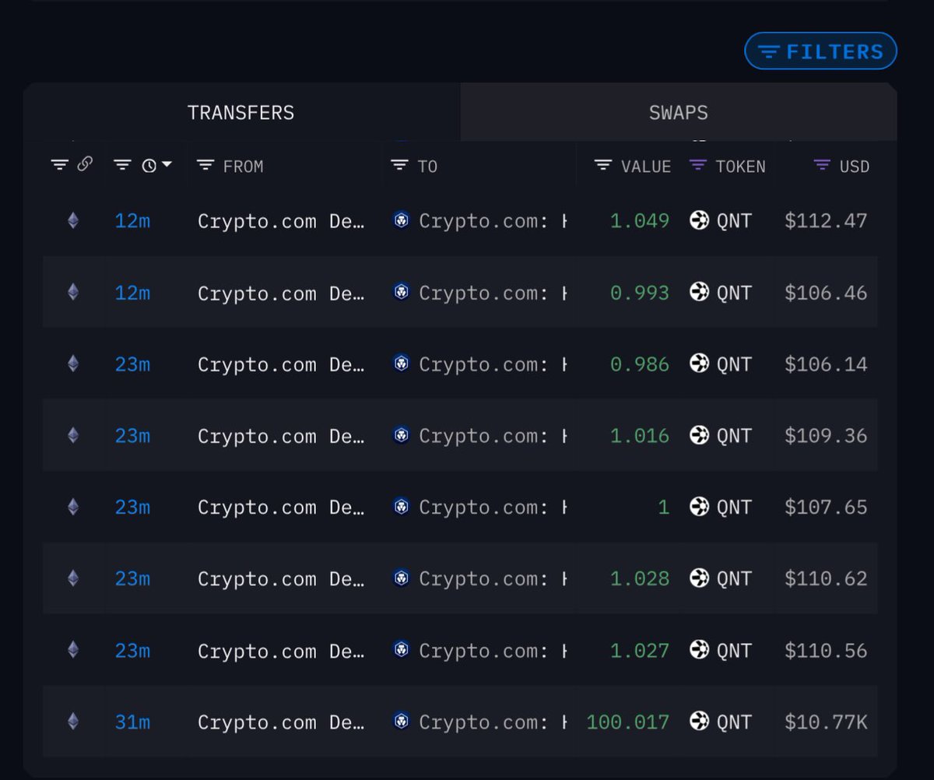The image size is (934, 780).
Task: Click the QNT token icon in the $107.65 row
Action: (699, 507)
